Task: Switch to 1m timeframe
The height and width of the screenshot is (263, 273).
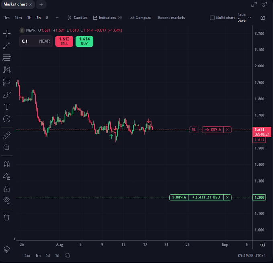Action: point(7,18)
